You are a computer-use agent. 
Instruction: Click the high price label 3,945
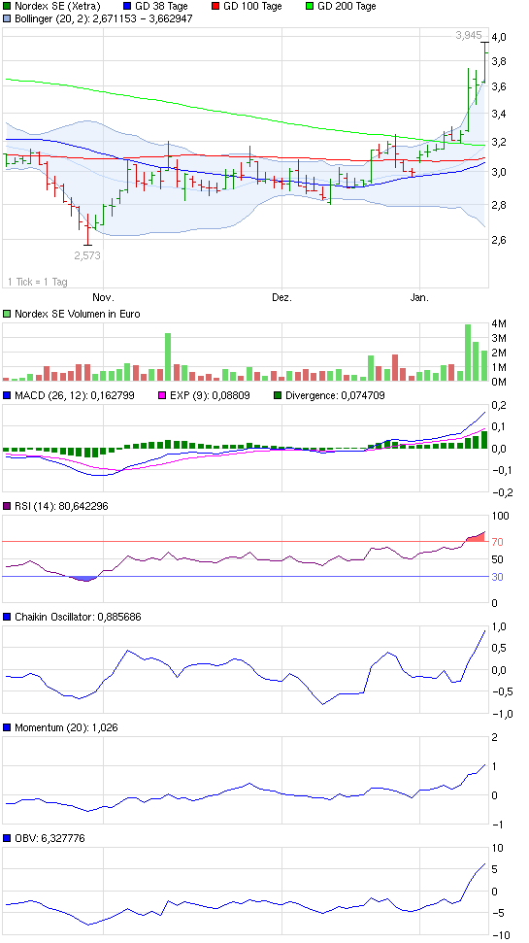pyautogui.click(x=468, y=36)
